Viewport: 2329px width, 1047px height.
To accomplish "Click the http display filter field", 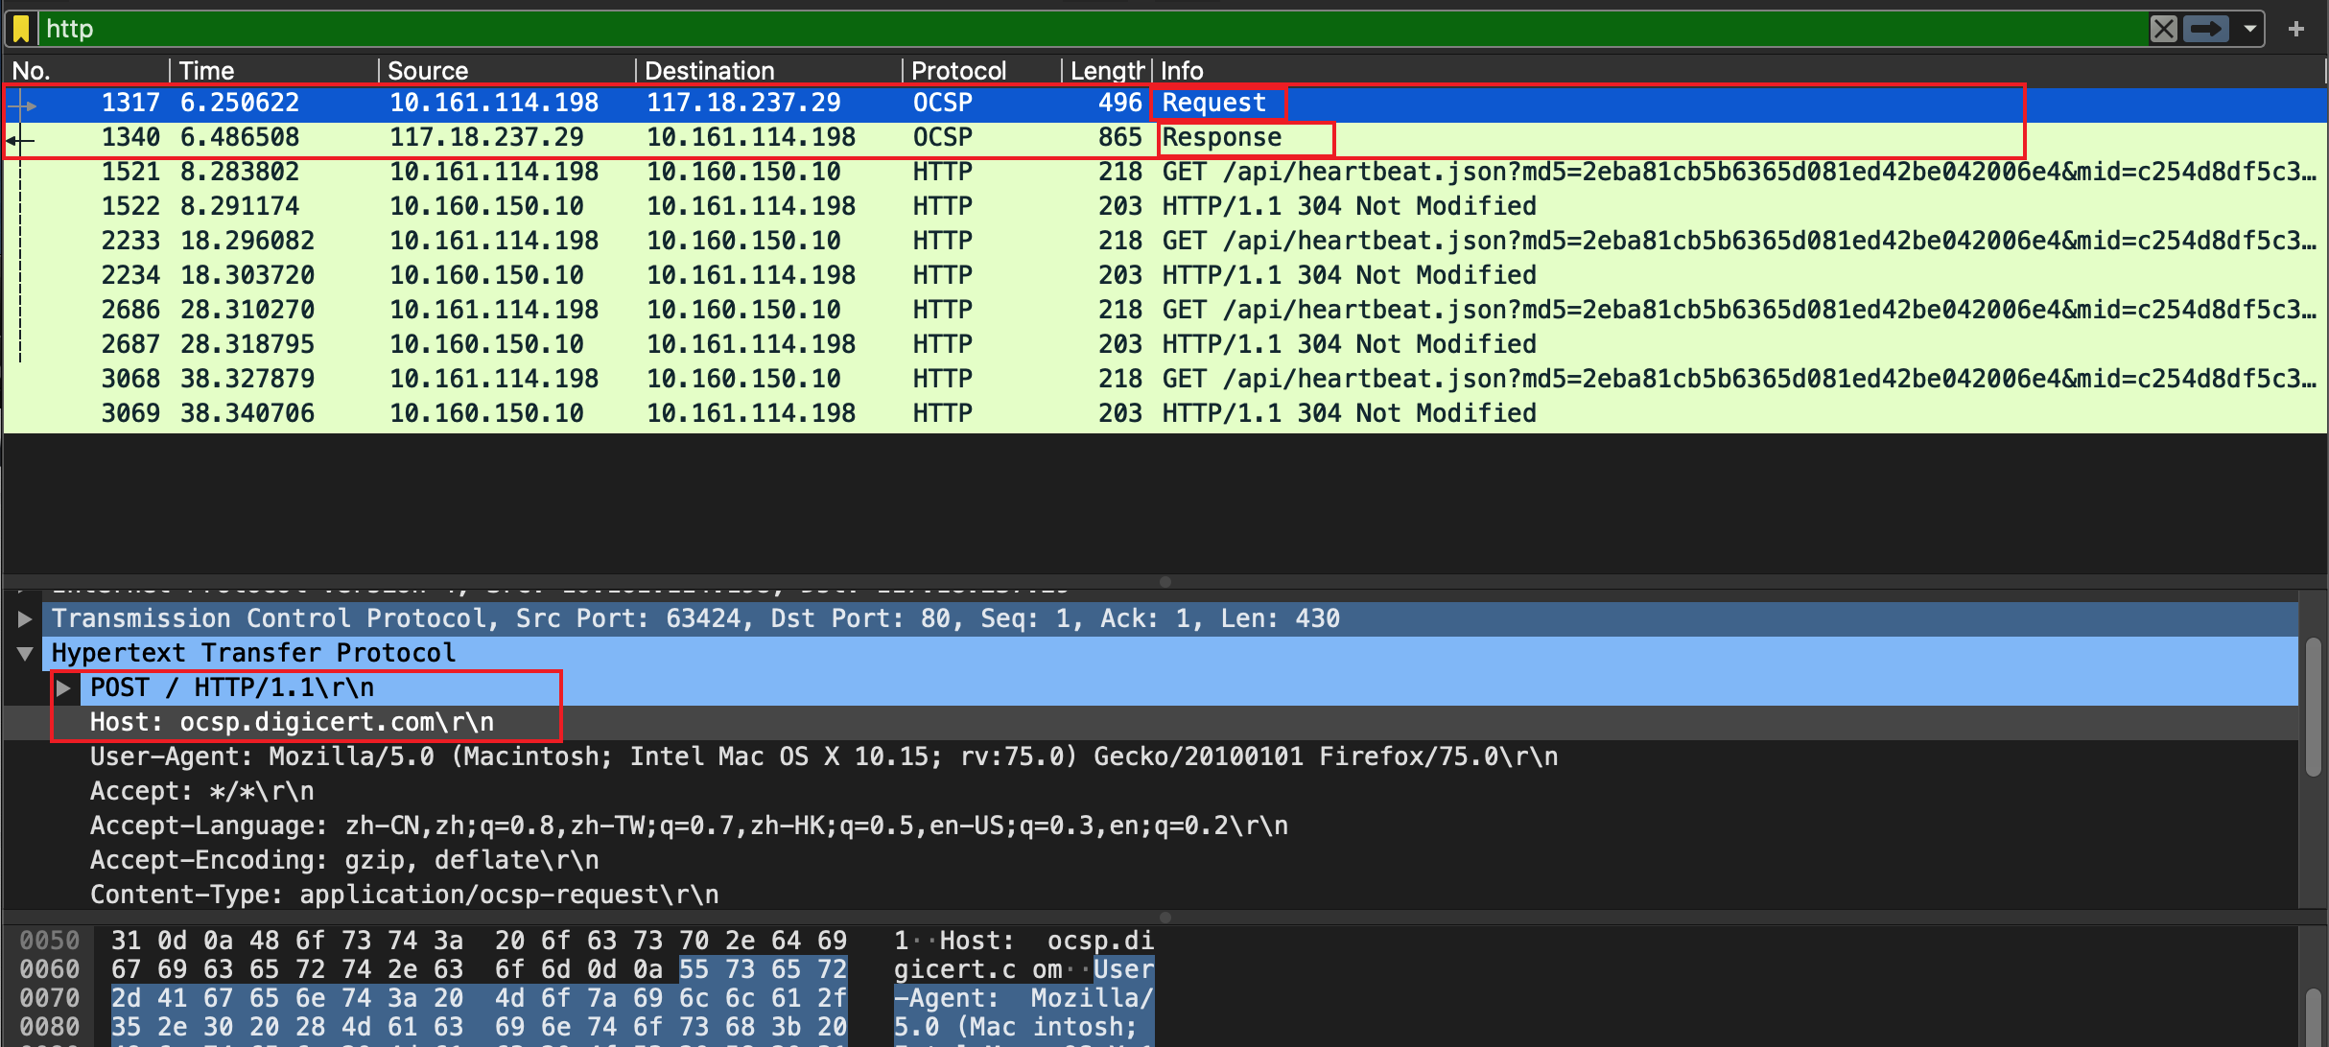I will pyautogui.click(x=1094, y=29).
